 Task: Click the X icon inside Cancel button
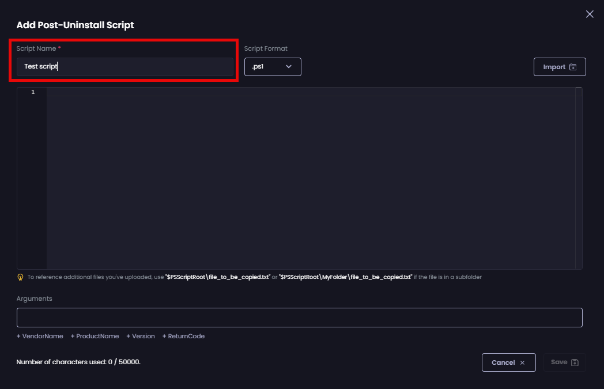point(522,362)
